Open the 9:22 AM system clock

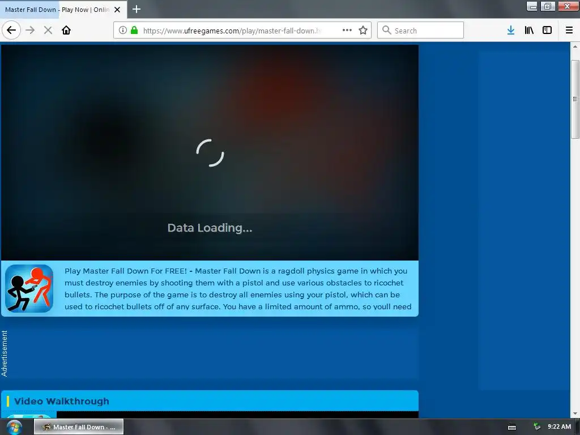coord(559,427)
